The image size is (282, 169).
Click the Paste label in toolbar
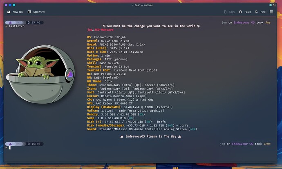[248, 12]
